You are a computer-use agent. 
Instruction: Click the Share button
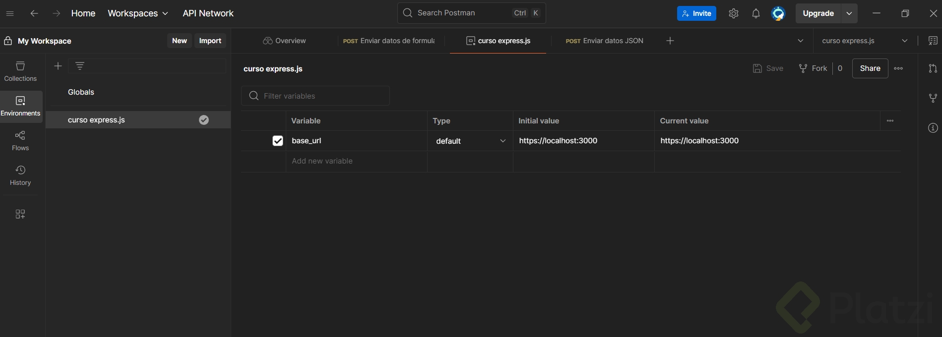(x=870, y=68)
